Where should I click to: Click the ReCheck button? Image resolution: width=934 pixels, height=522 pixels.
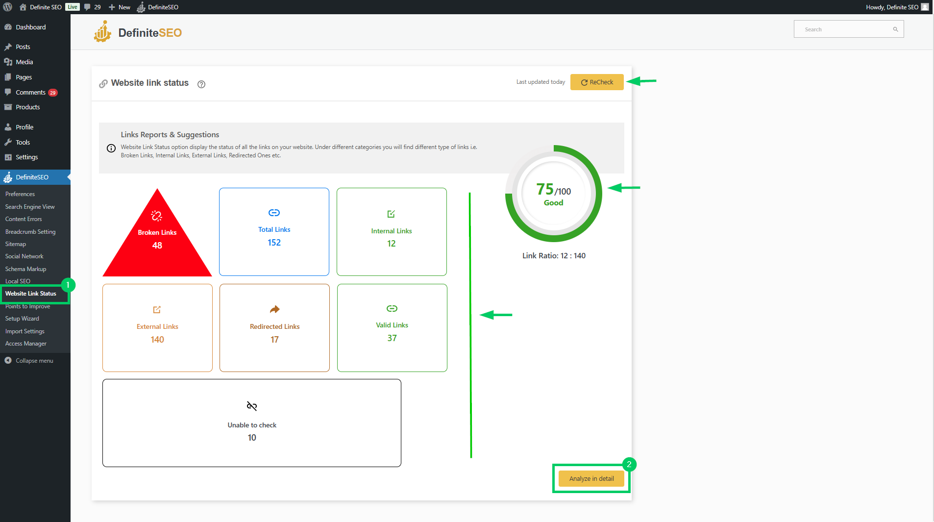pyautogui.click(x=597, y=82)
